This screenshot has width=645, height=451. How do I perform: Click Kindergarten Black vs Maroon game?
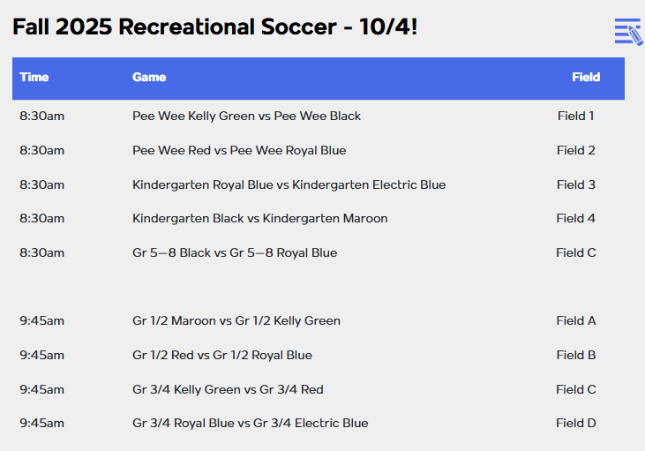pyautogui.click(x=259, y=218)
